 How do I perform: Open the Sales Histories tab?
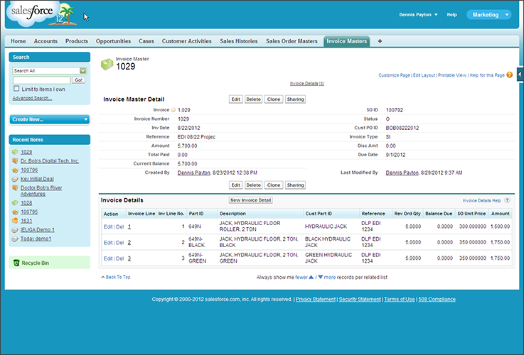pos(239,41)
